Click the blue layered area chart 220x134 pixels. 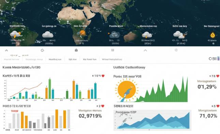coord(153,121)
